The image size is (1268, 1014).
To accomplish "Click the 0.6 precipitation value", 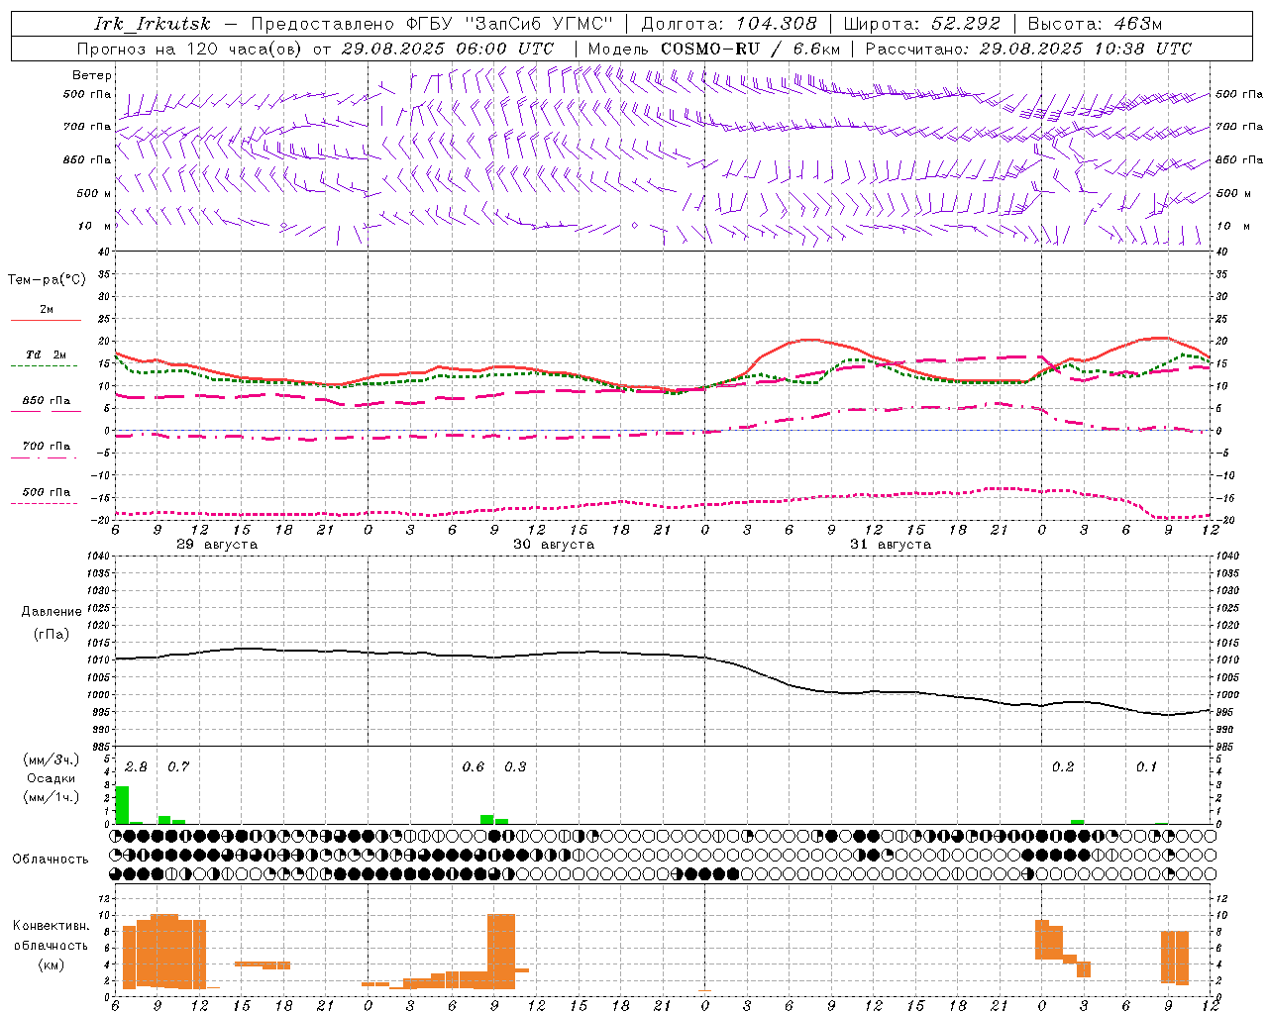I will (x=474, y=766).
